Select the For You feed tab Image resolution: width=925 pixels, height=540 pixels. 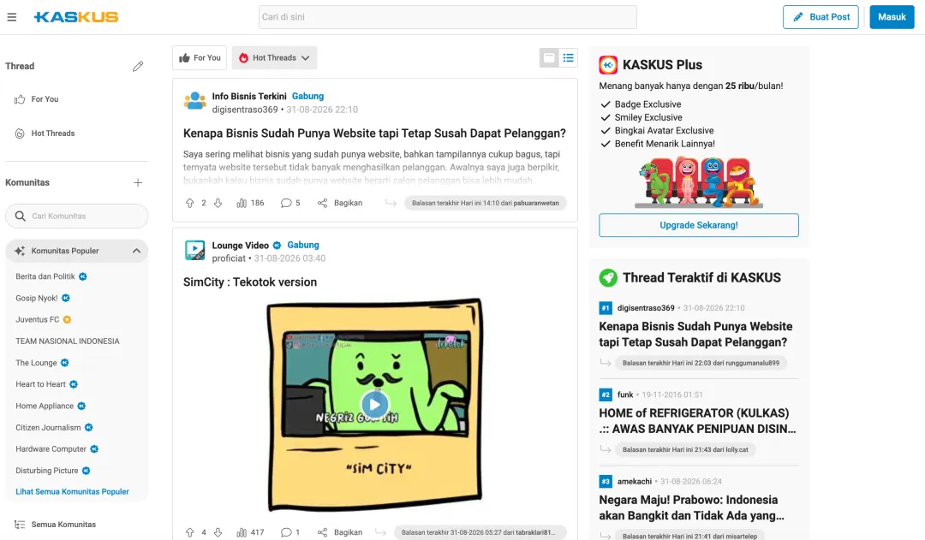coord(200,58)
